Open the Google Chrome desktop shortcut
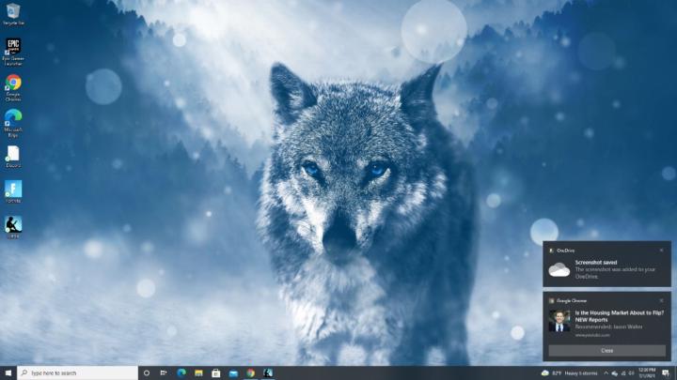Screen dimensions: 677x380 [x=13, y=84]
